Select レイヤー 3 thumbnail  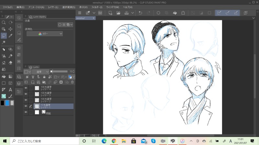pos(37,94)
